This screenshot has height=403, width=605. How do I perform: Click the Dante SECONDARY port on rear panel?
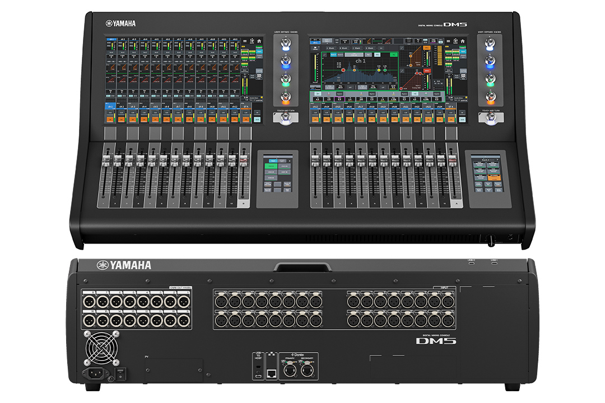[x=308, y=370]
